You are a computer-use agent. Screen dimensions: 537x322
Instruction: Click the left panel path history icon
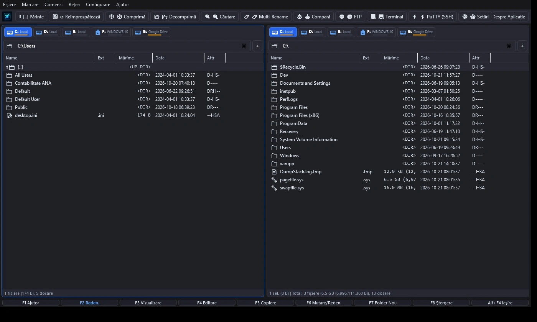click(244, 46)
